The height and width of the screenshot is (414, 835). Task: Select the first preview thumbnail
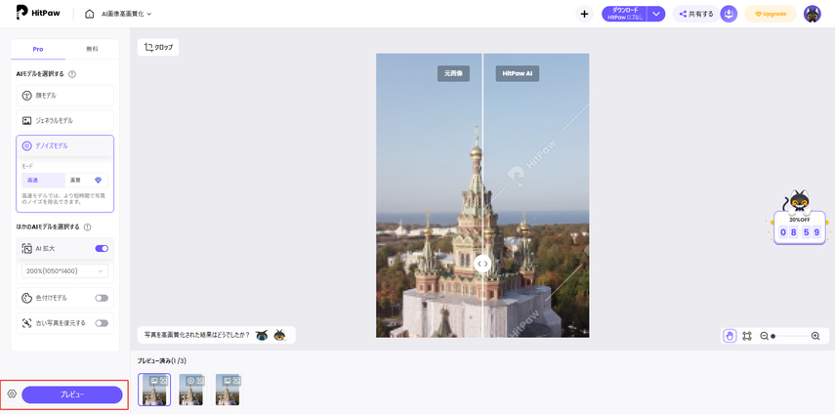[x=154, y=390]
